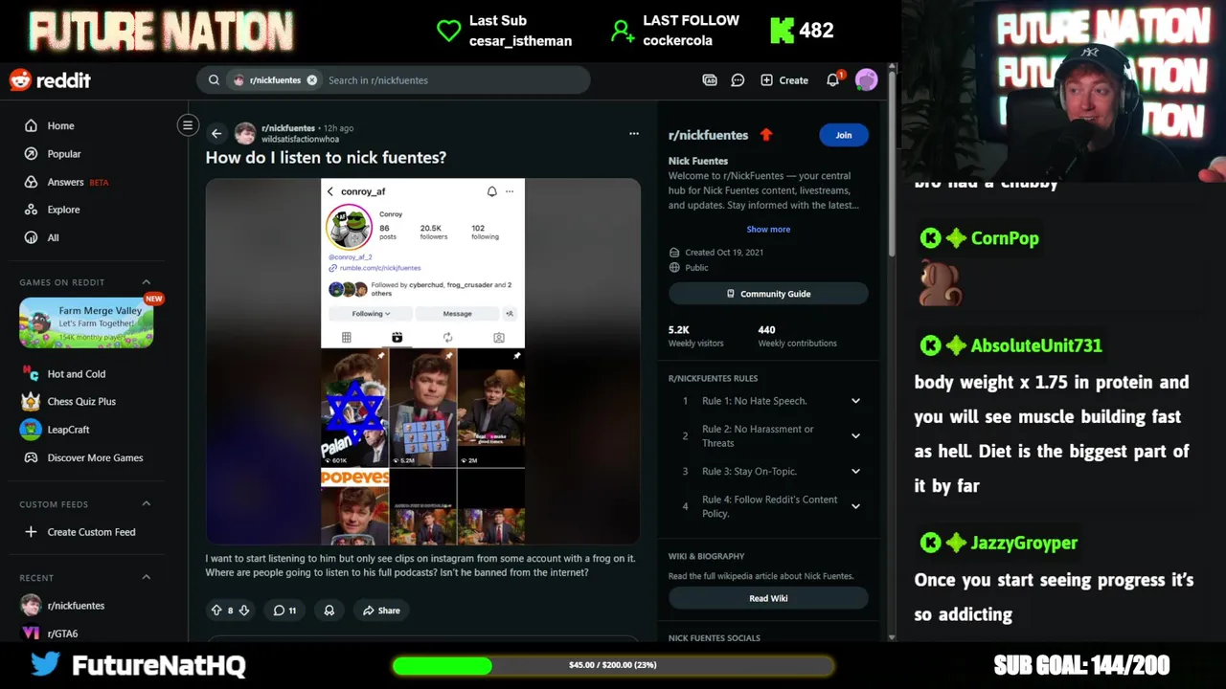This screenshot has height=689, width=1226.
Task: Click the back arrow on post
Action: pyautogui.click(x=216, y=134)
